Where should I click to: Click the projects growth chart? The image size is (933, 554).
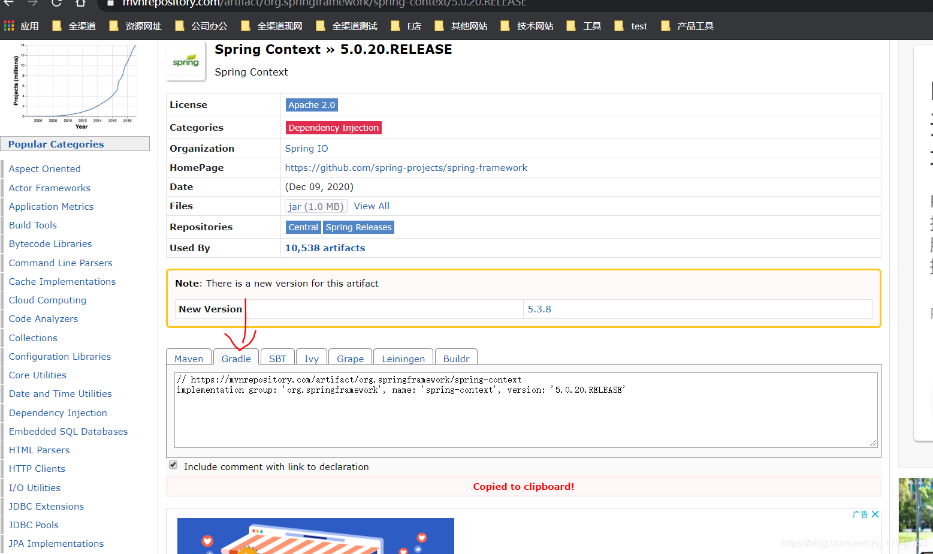pyautogui.click(x=75, y=86)
